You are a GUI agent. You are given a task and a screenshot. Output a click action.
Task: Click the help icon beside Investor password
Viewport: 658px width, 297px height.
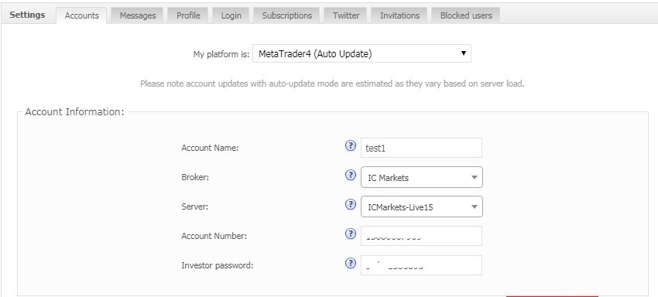[x=351, y=263]
